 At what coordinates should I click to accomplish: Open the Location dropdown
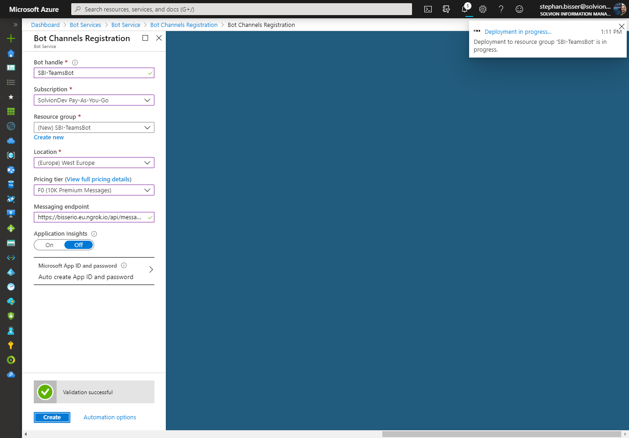94,163
